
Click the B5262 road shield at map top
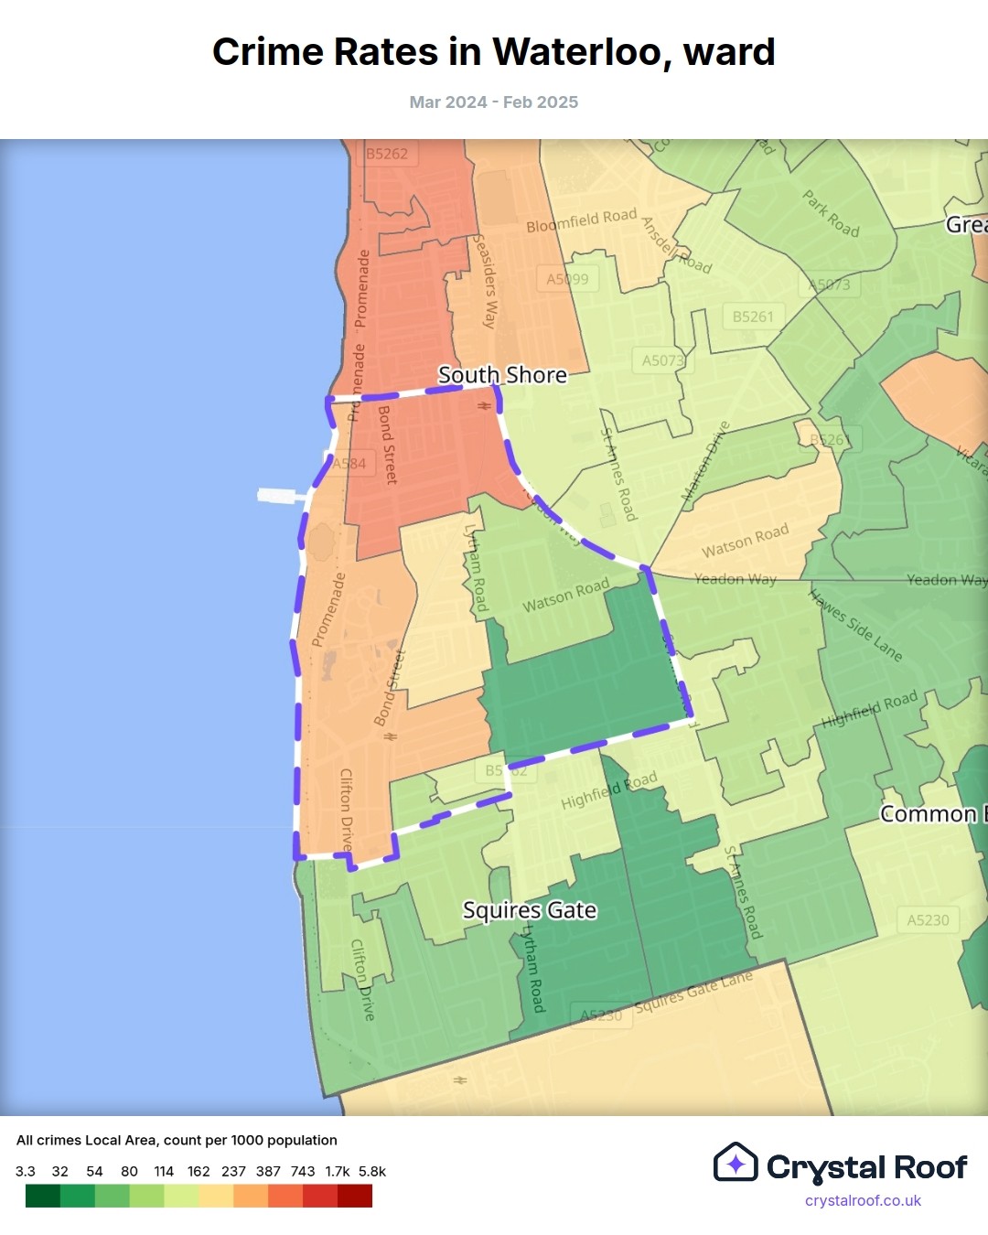pyautogui.click(x=387, y=154)
